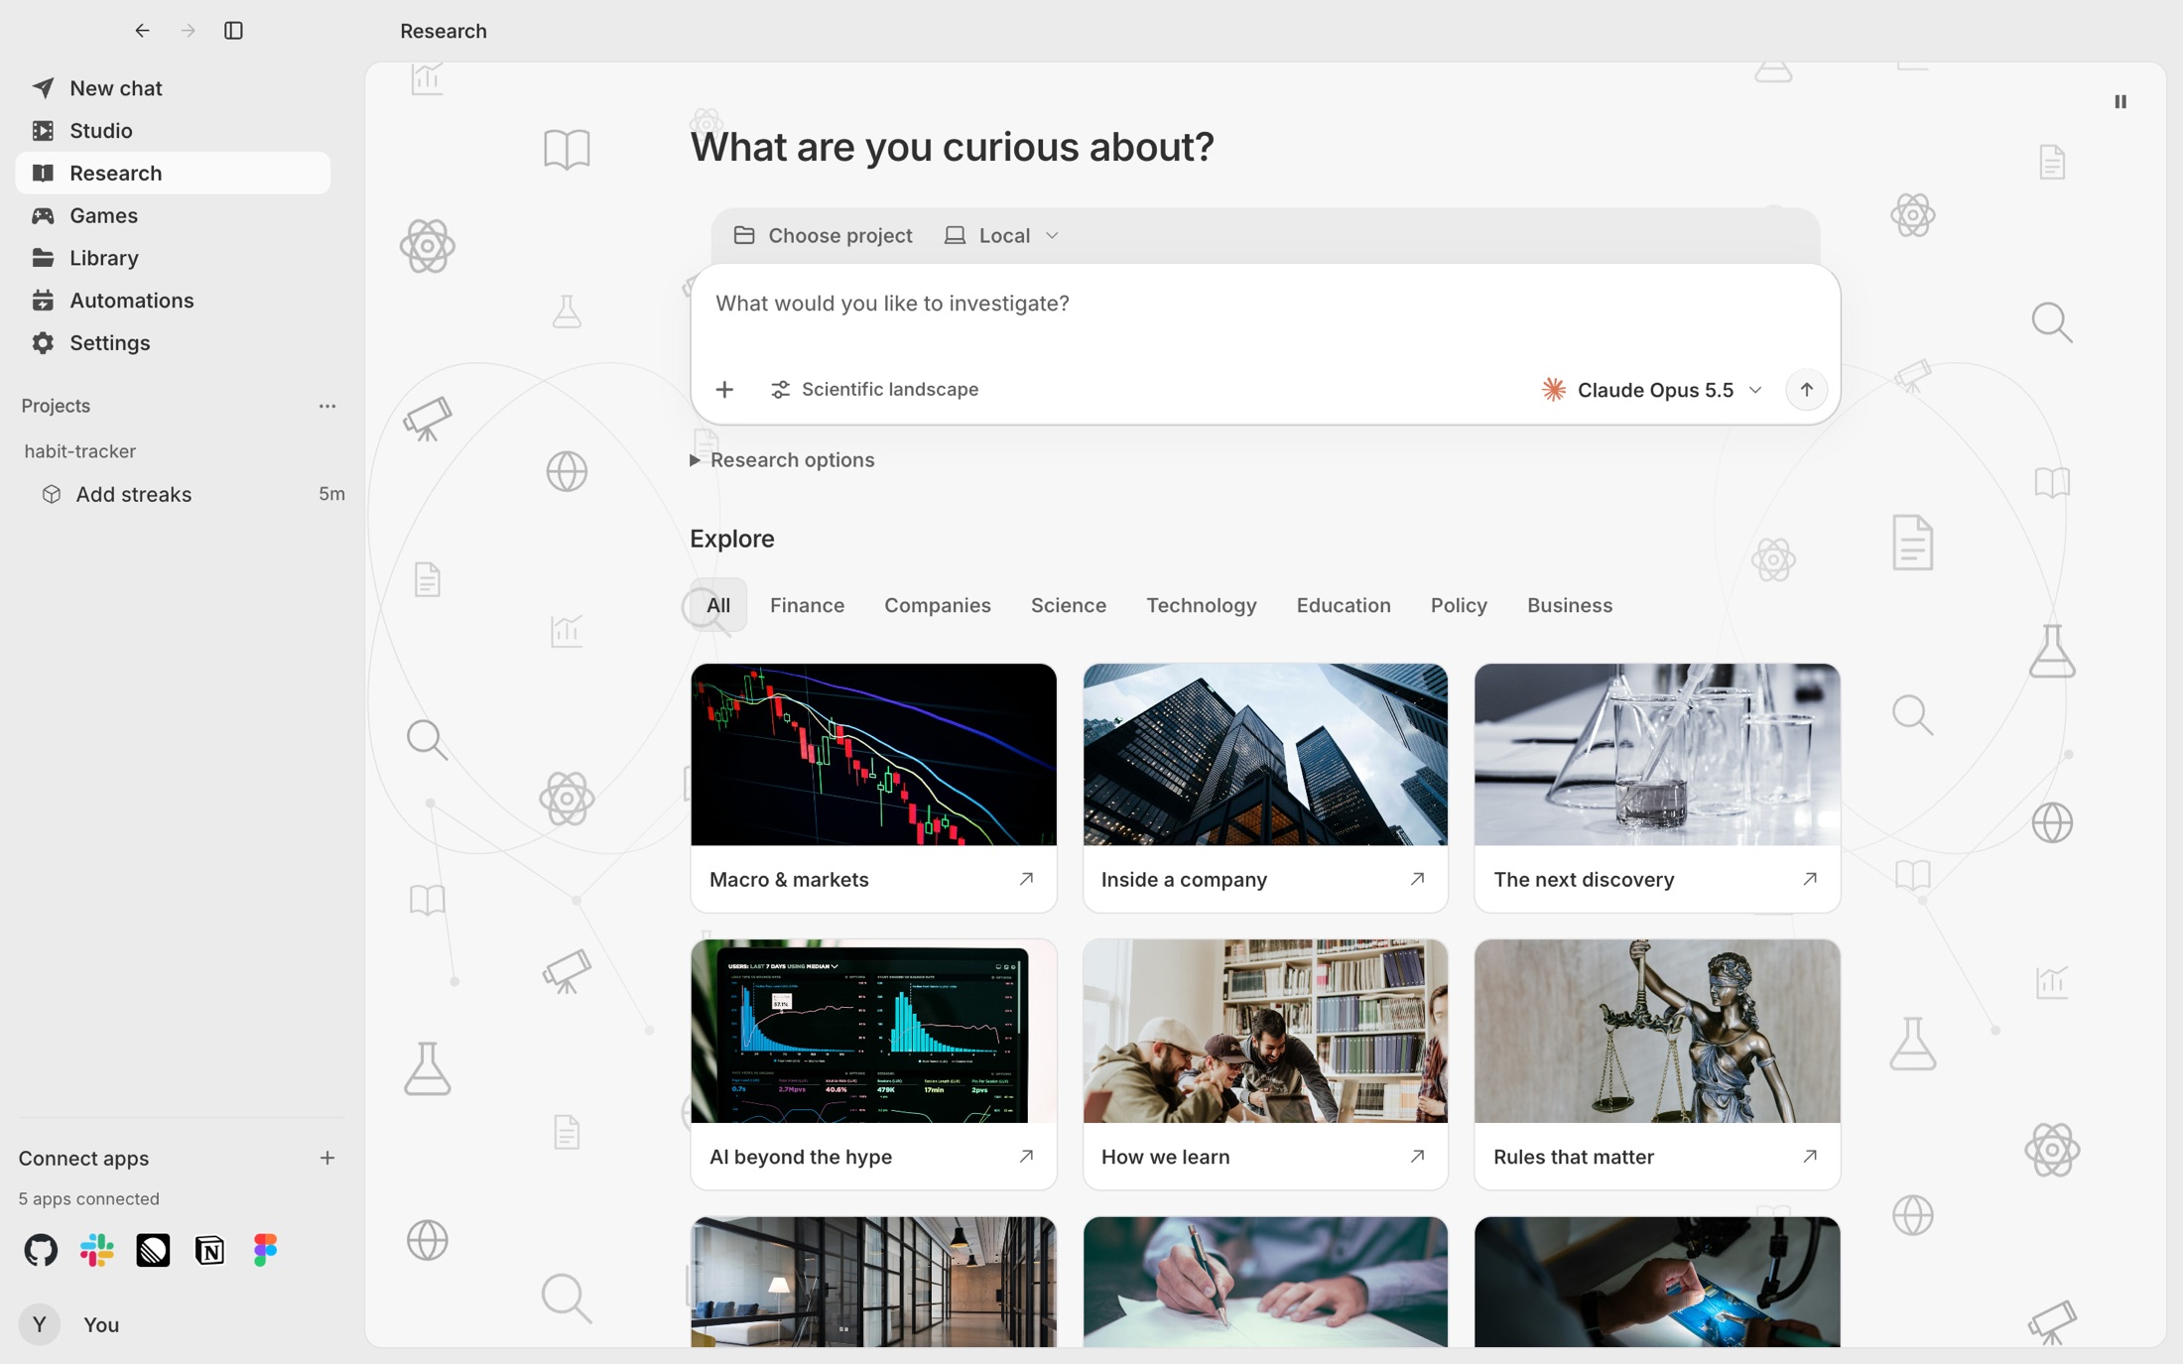Click the plus attach icon in prompt box
Viewport: 2183px width, 1364px height.
point(724,390)
